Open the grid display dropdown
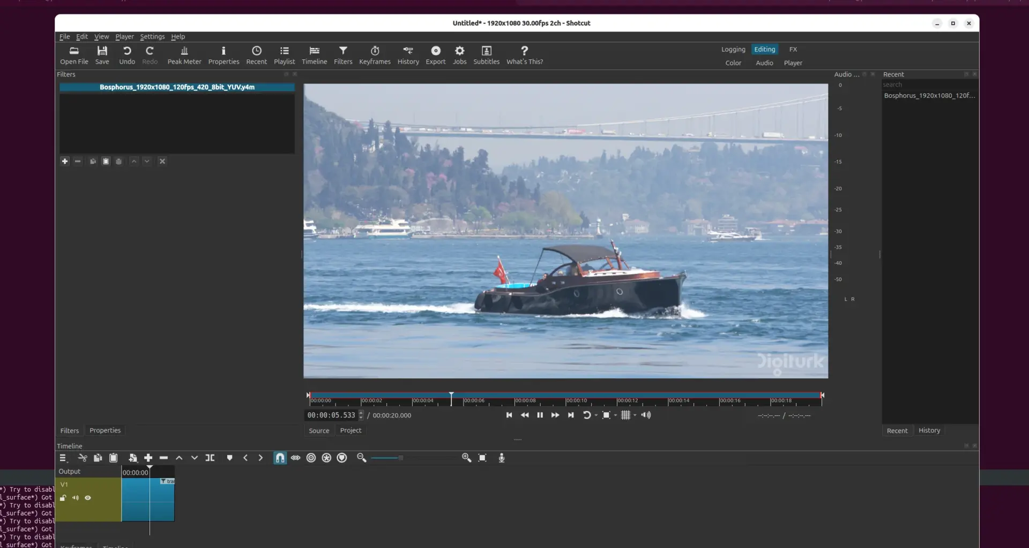The height and width of the screenshot is (548, 1029). (x=627, y=415)
